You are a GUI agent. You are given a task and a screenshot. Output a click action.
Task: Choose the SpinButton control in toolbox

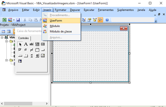pos(37,56)
